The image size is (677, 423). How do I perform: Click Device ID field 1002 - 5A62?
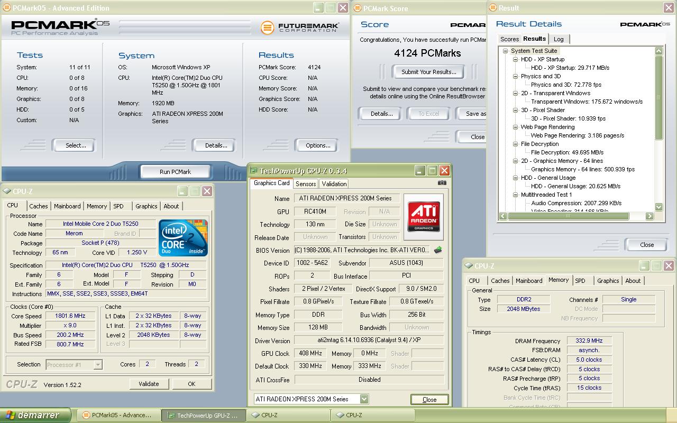coord(312,263)
